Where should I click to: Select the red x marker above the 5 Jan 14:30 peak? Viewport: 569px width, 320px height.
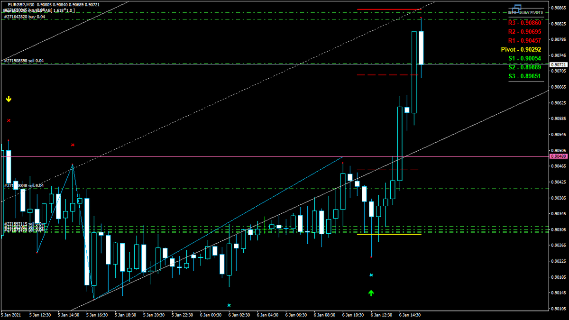pos(73,145)
